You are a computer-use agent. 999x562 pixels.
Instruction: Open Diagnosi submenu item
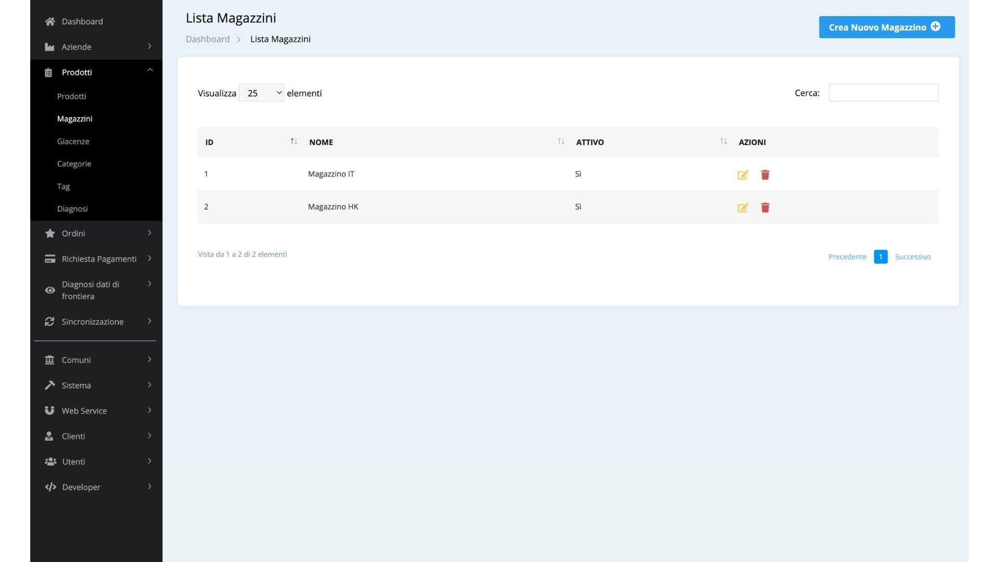(x=72, y=209)
